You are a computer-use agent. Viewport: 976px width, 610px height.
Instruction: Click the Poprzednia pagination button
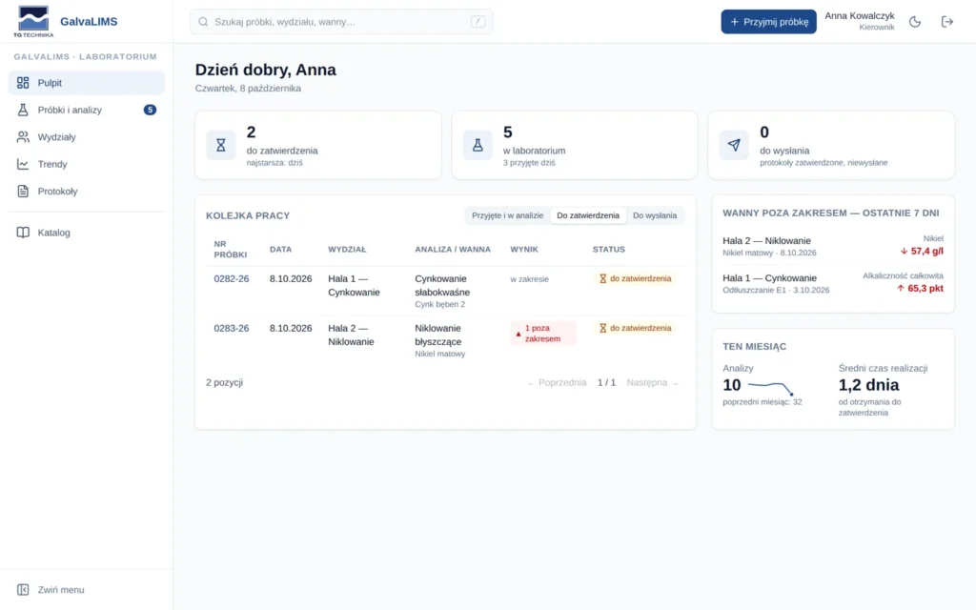[x=557, y=383]
